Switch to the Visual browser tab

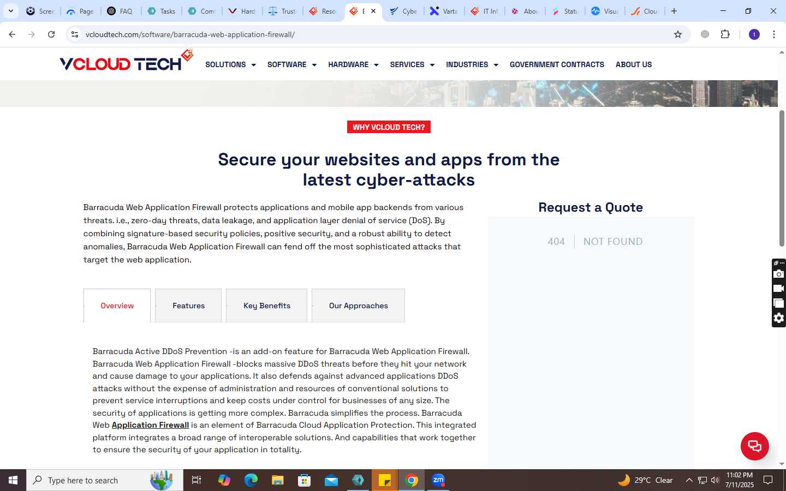(605, 11)
